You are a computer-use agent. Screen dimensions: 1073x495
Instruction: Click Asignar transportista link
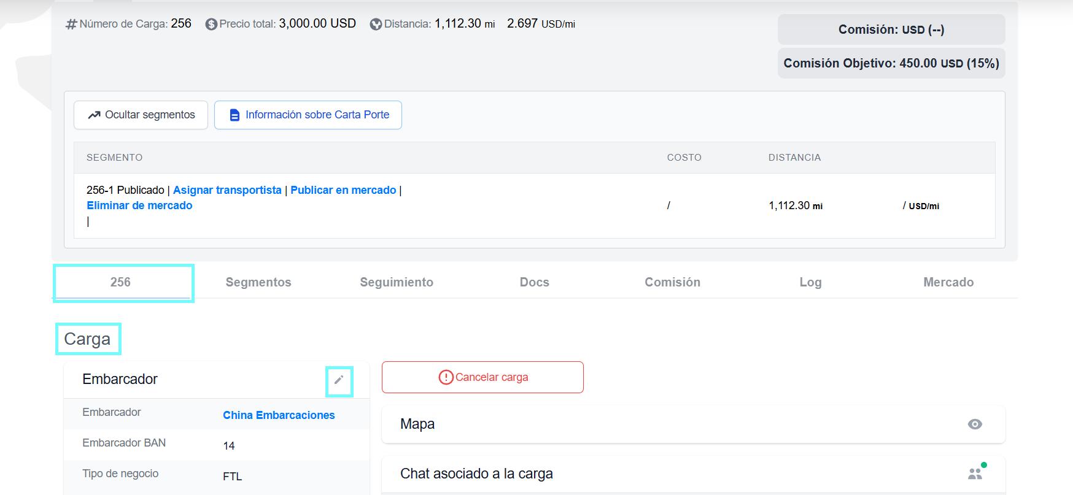[227, 190]
